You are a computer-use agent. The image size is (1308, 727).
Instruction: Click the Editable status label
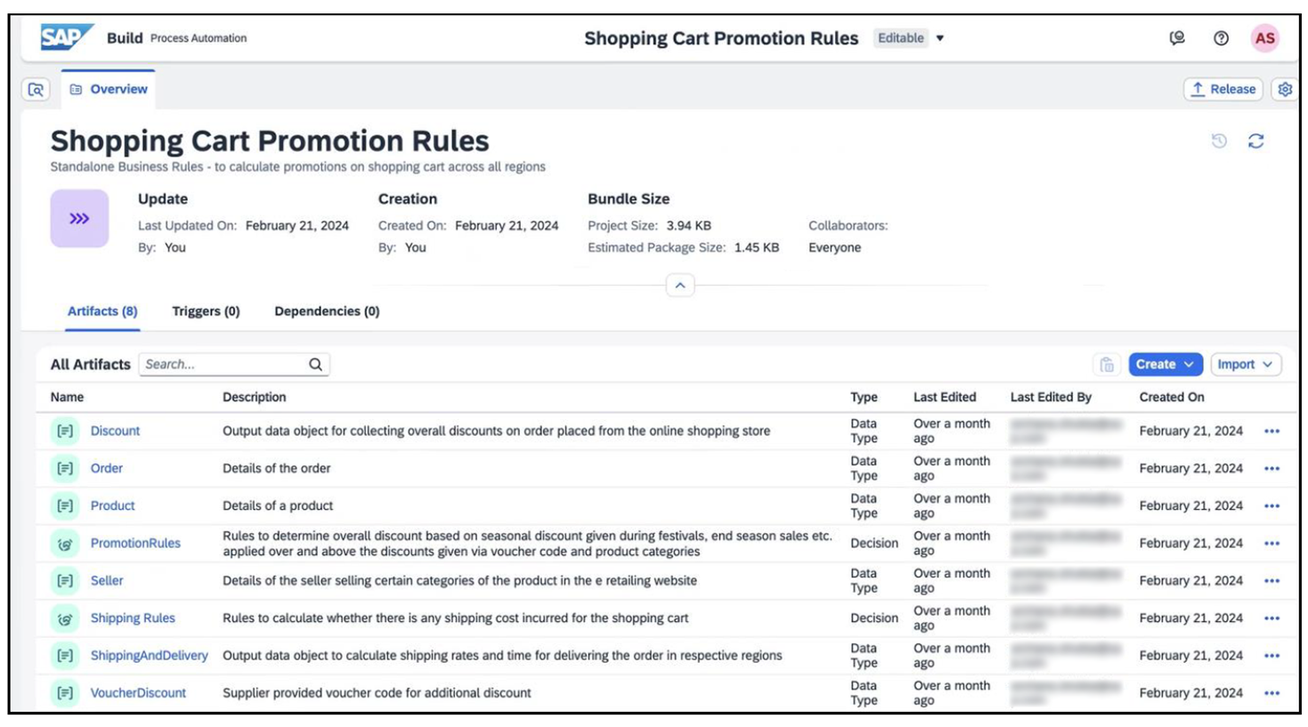[900, 38]
